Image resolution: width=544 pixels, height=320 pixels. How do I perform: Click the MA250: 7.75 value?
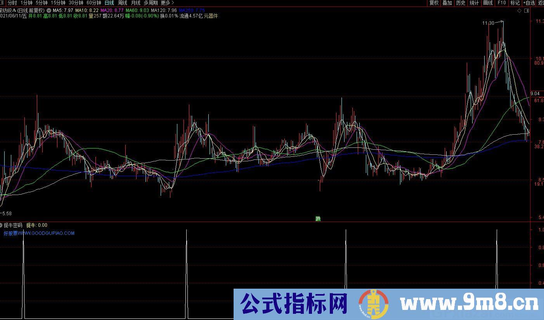(192, 10)
